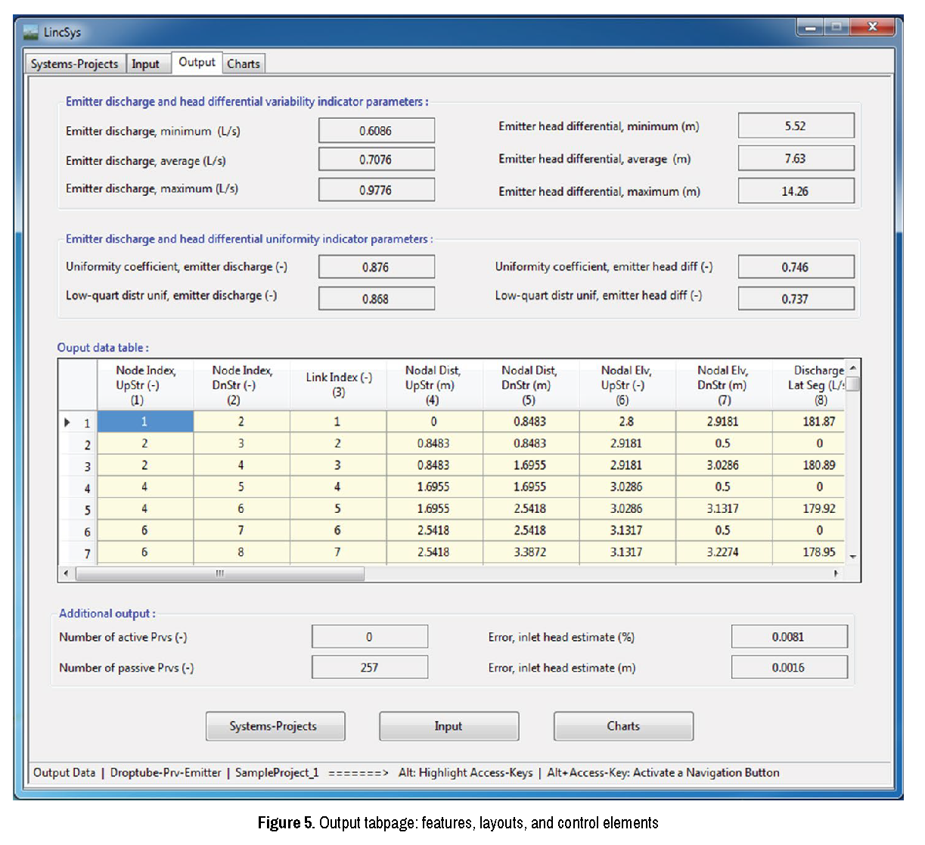Click the horizontal scroll right arrow
This screenshot has width=925, height=845.
click(x=836, y=573)
